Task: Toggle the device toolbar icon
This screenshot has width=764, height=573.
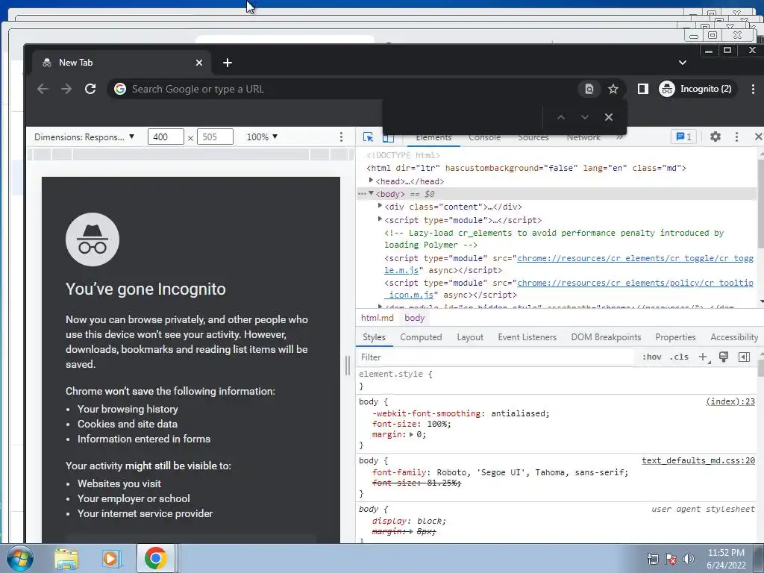Action: tap(388, 138)
